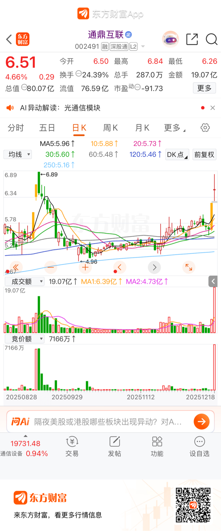Open the 前复权 adjustment selector
Image resolution: width=221 pixels, height=531 pixels.
[x=204, y=154]
